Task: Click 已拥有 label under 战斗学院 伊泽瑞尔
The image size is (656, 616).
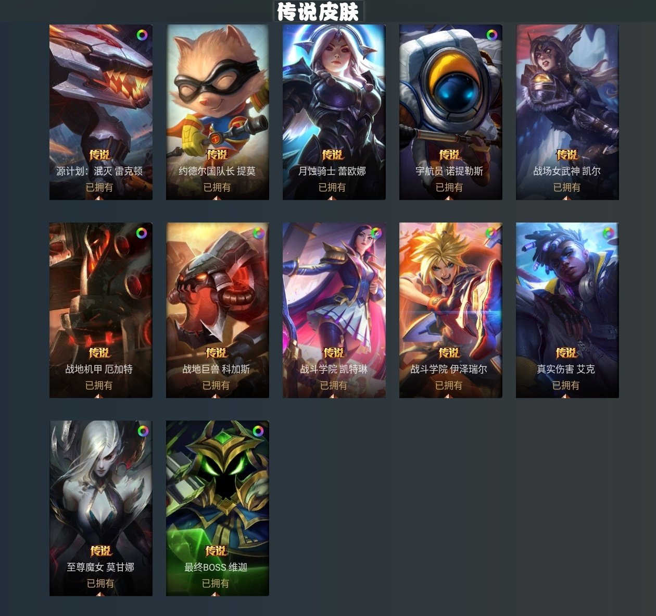Action: (x=449, y=385)
